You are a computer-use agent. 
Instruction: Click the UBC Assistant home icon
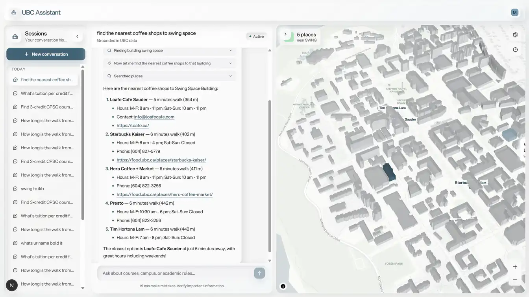[x=14, y=13]
